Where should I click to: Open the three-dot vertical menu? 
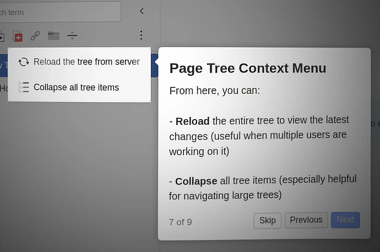[x=141, y=35]
